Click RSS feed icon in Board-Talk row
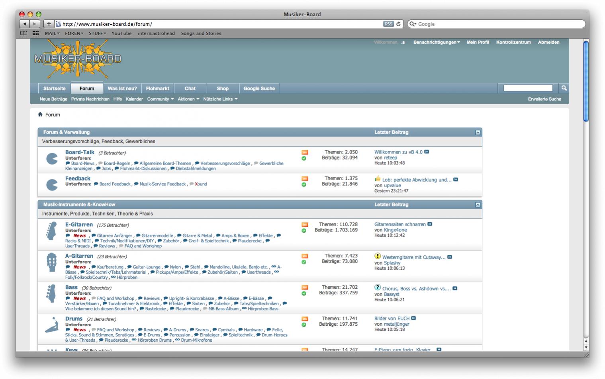Viewport: 605px width, 379px height. [x=305, y=152]
